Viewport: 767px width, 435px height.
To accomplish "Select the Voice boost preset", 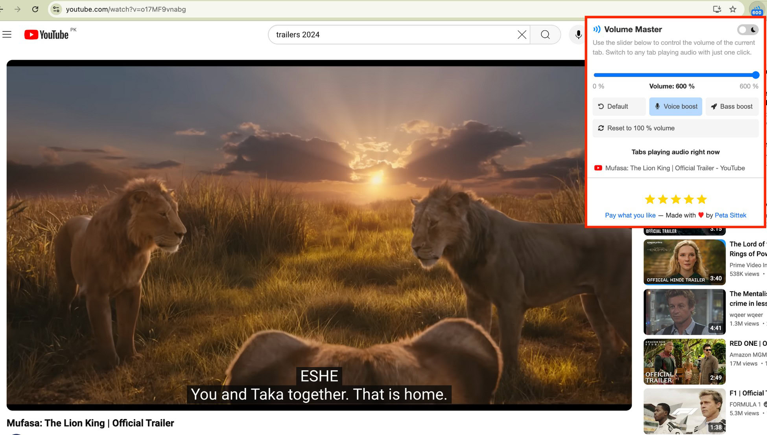I will pos(675,106).
